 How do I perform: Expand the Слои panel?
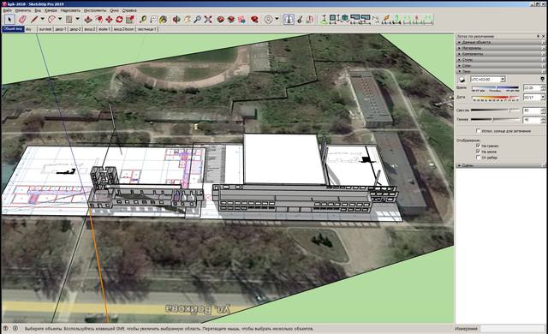(x=501, y=65)
